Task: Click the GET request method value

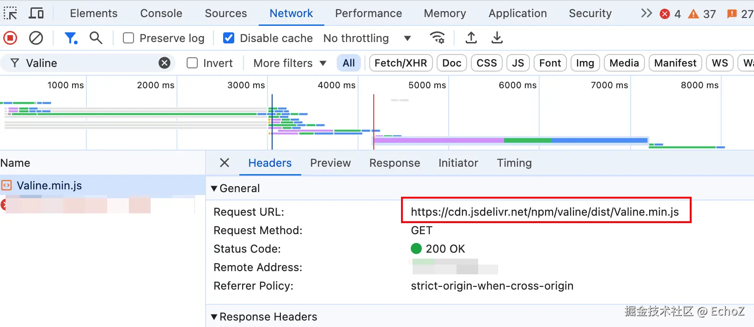Action: [x=421, y=230]
